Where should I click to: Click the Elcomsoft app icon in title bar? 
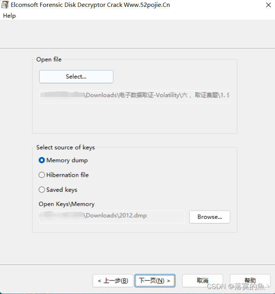[5, 5]
